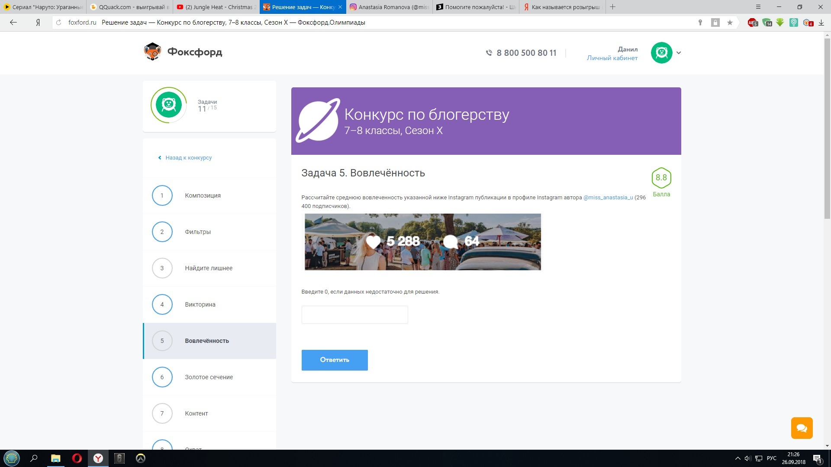The image size is (831, 467).
Task: Open the orange chat widget
Action: pyautogui.click(x=802, y=428)
